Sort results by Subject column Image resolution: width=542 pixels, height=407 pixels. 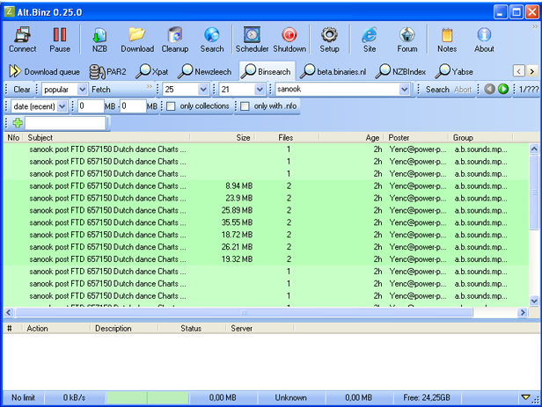pos(106,137)
